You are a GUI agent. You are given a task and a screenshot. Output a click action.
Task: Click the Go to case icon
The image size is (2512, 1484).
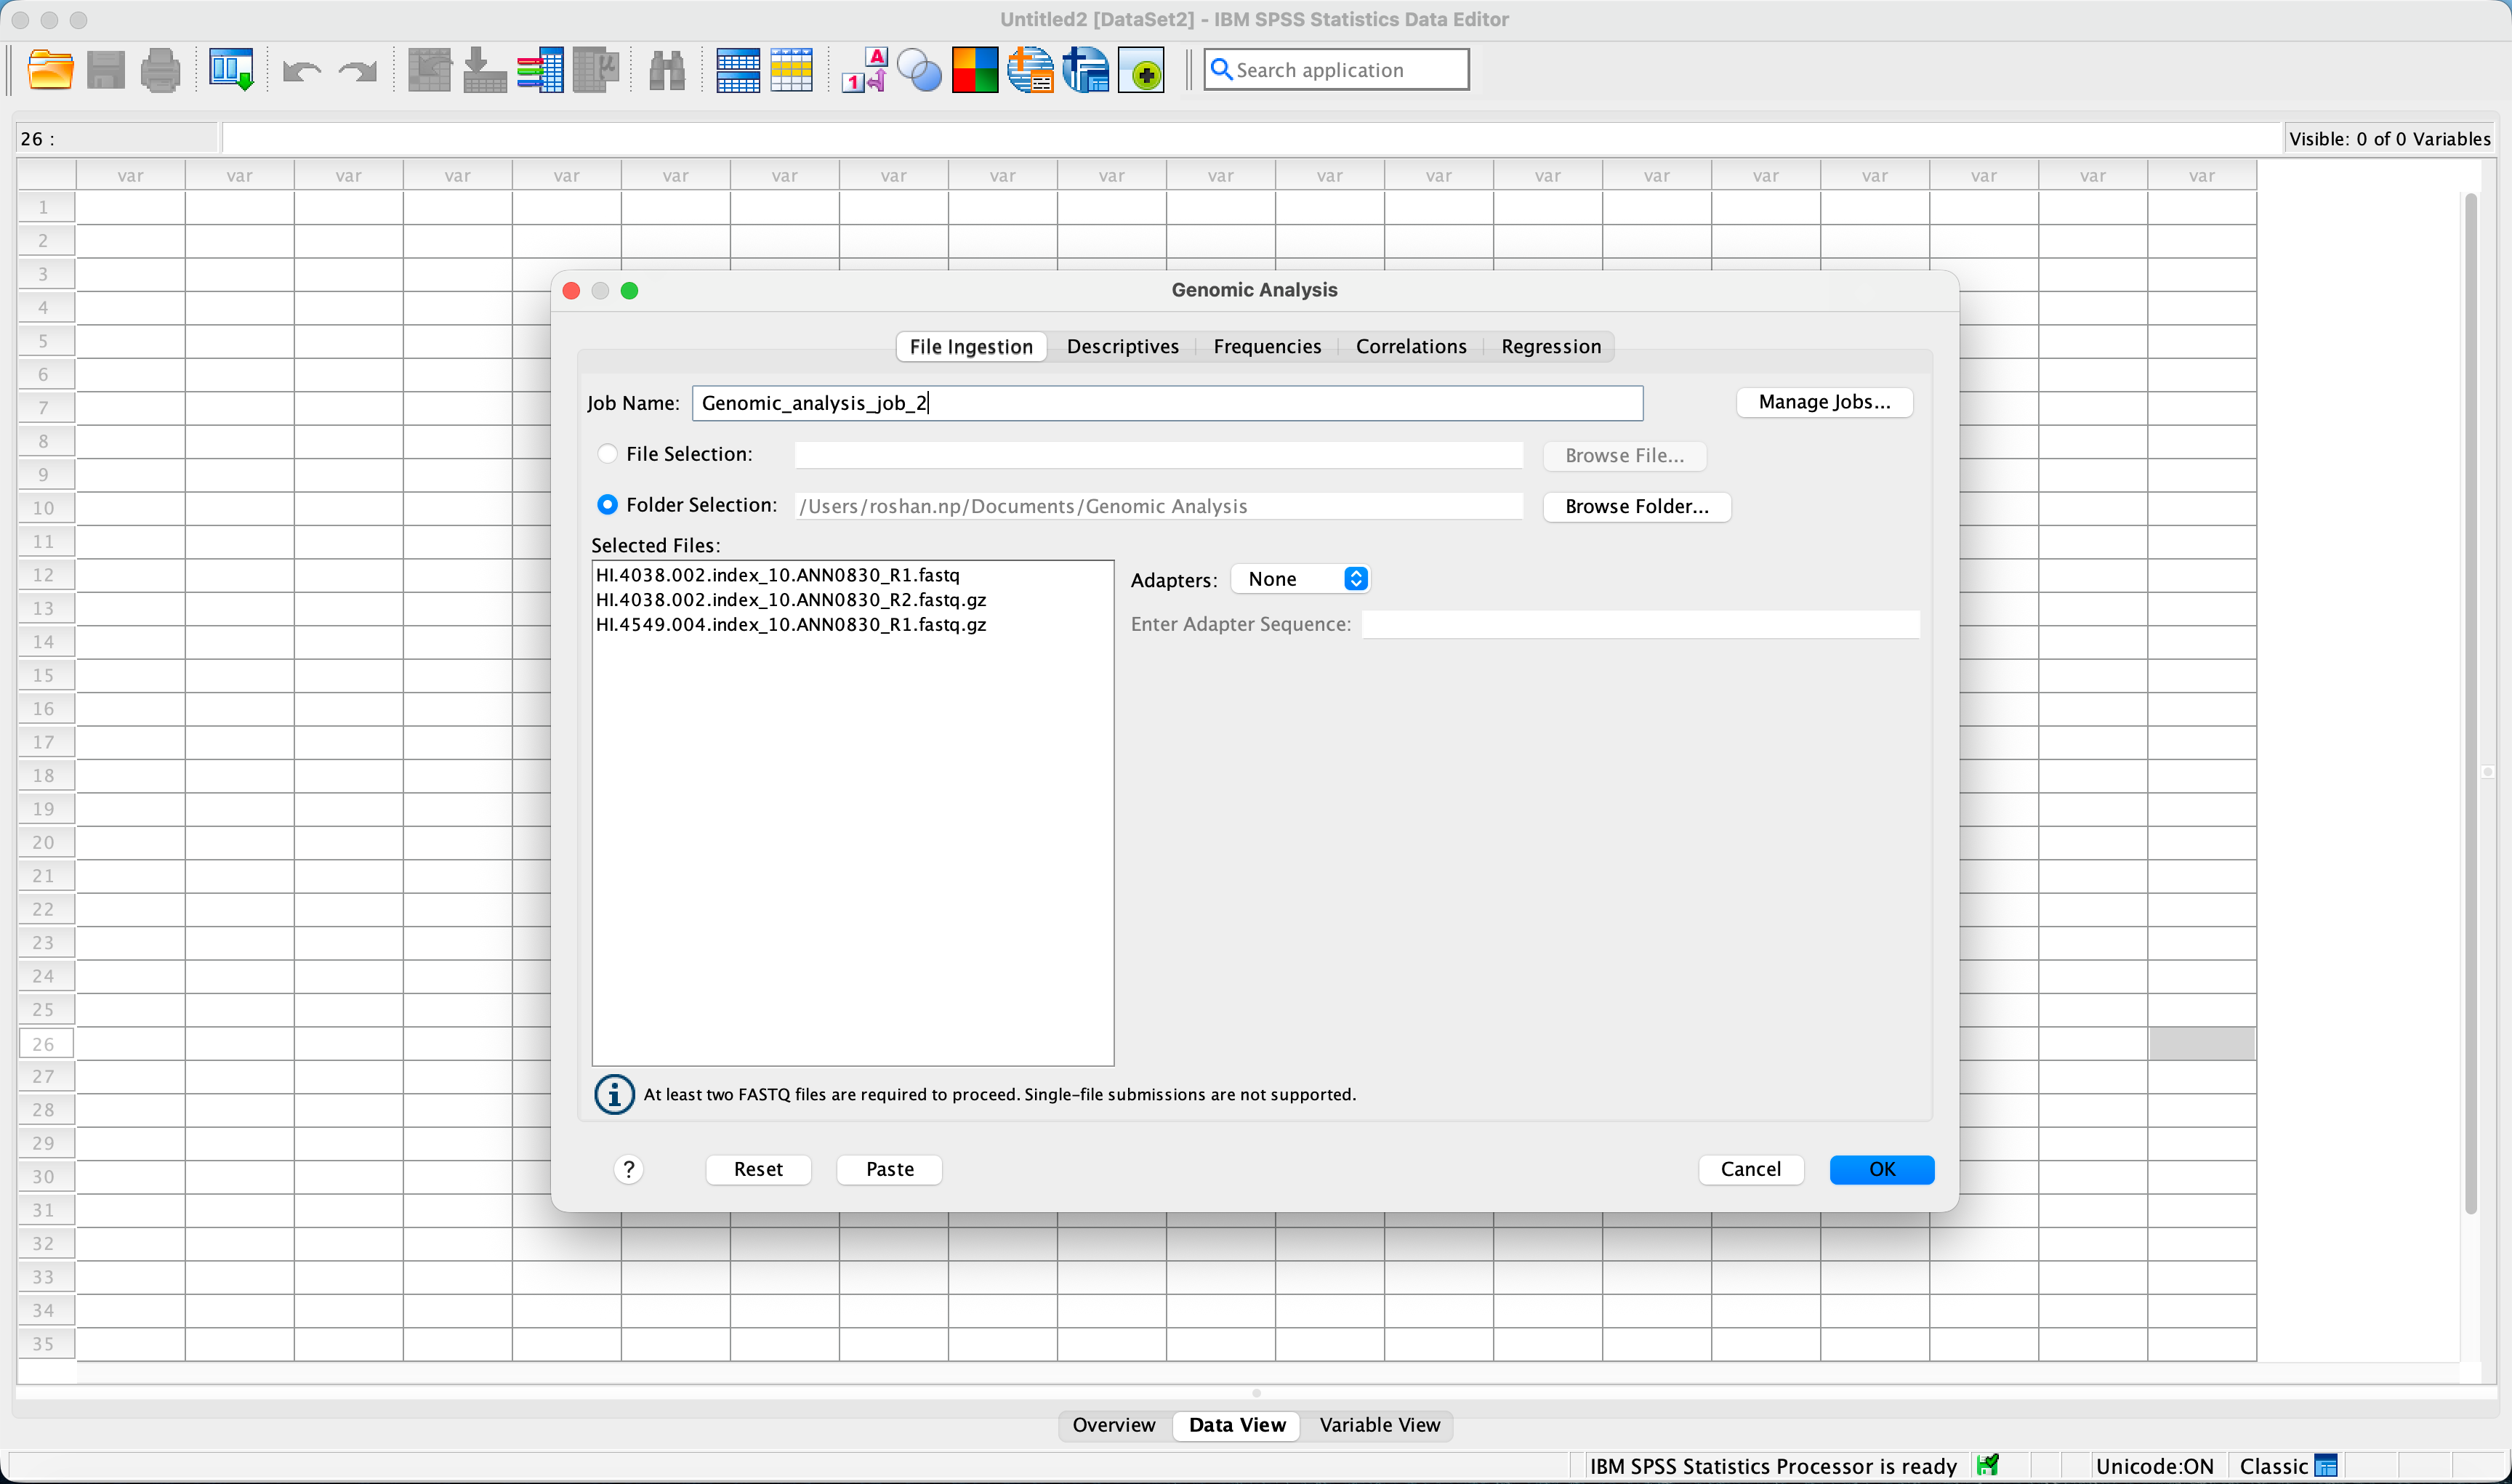coord(430,70)
